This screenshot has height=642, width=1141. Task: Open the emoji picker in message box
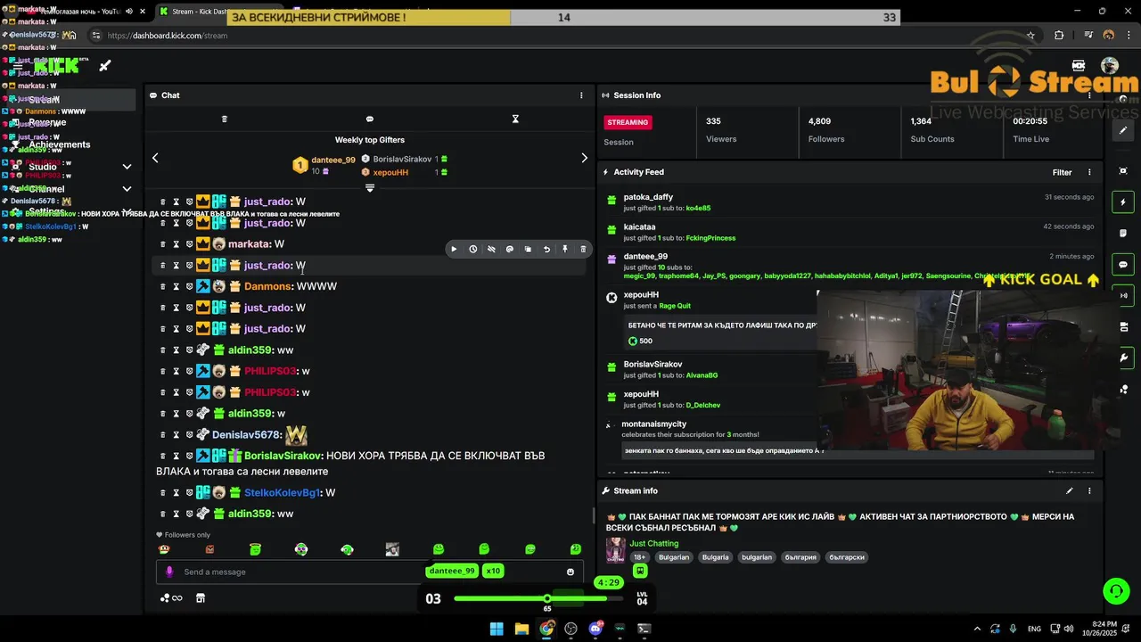570,572
